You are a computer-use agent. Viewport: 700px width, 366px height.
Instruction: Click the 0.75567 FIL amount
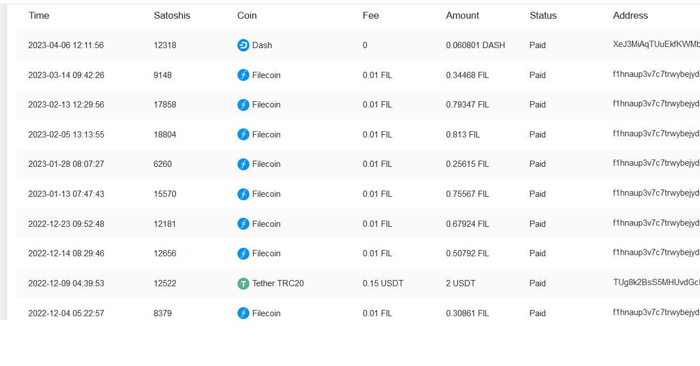[x=468, y=194]
